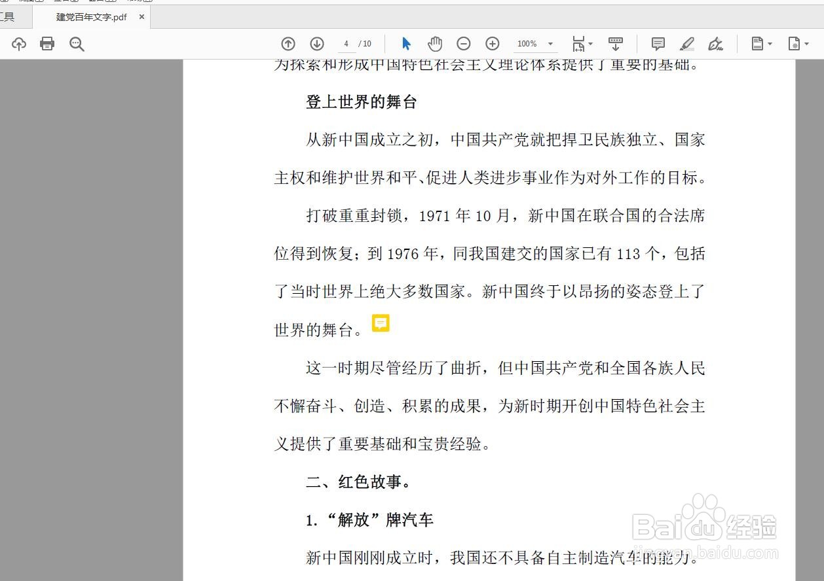
Task: Click the 100% zoom value field
Action: pyautogui.click(x=527, y=44)
